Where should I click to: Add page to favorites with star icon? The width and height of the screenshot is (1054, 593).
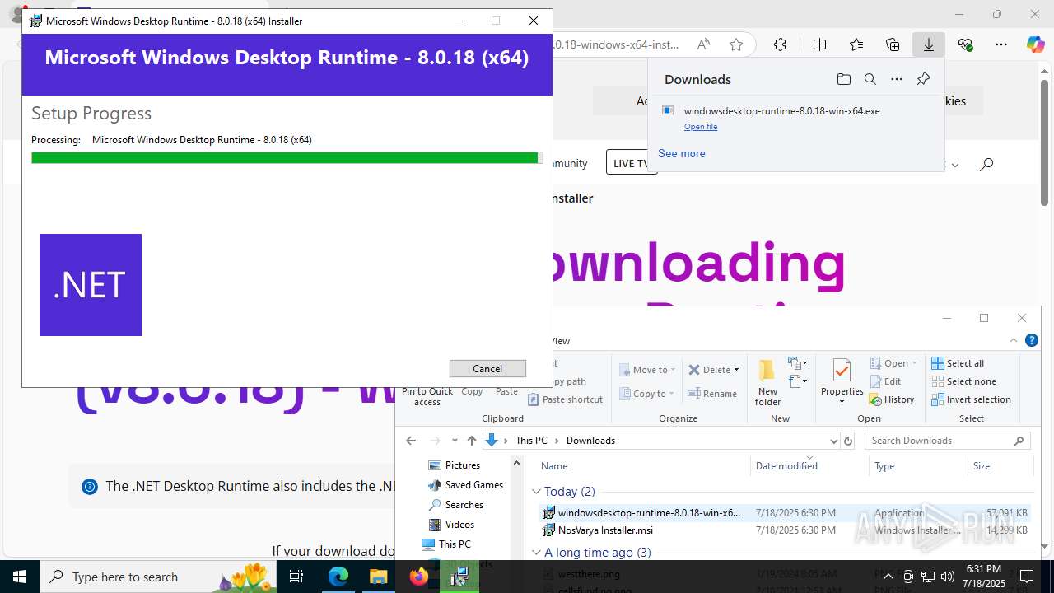(x=736, y=44)
